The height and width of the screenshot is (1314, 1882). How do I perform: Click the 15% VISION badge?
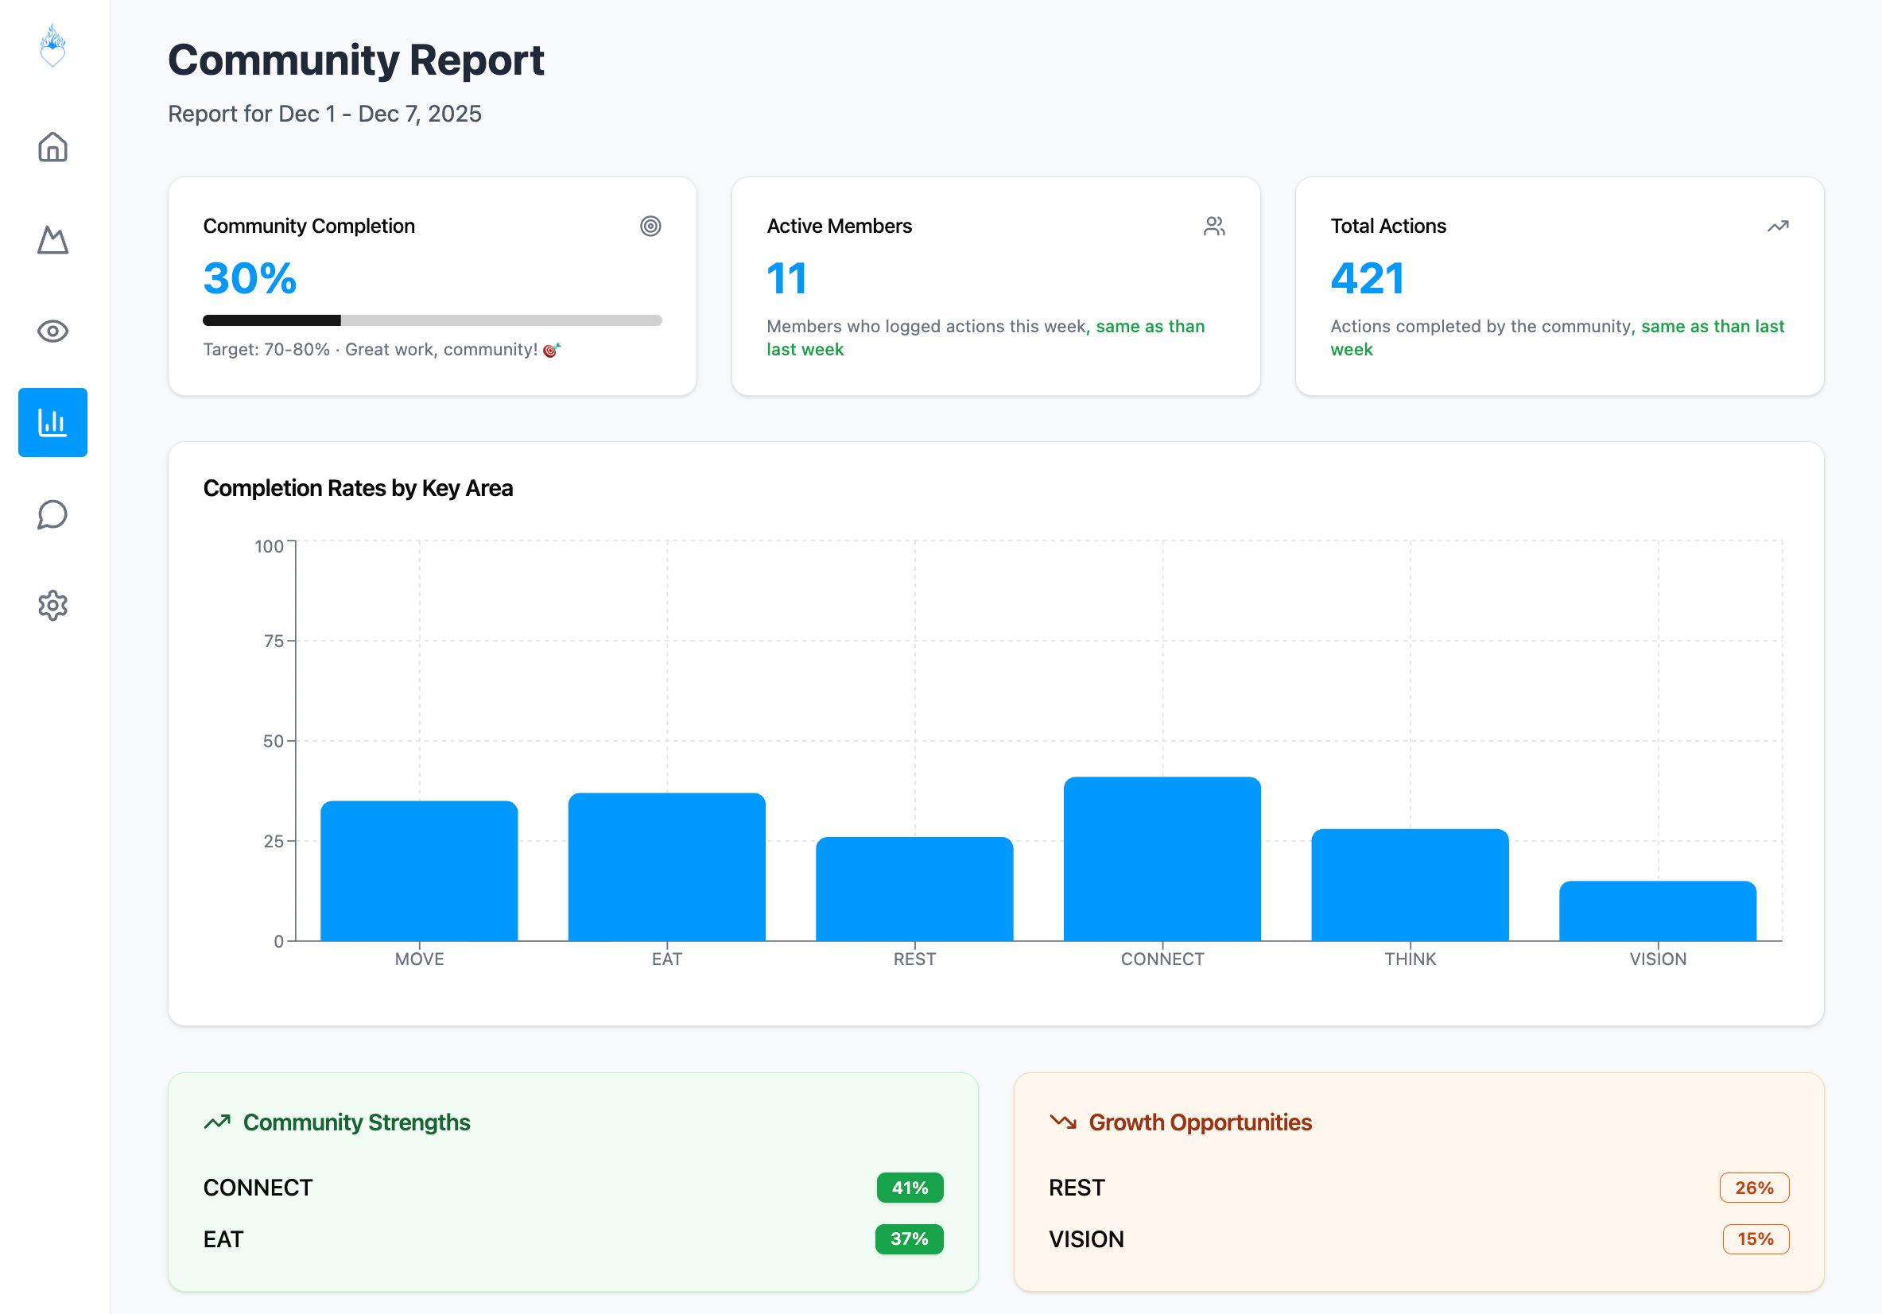click(1755, 1238)
